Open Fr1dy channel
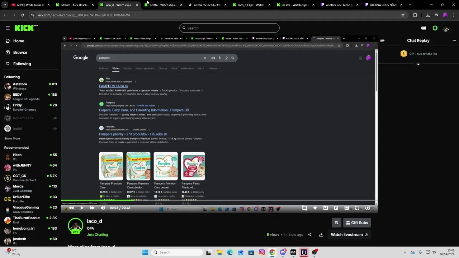Image resolution: width=459 pixels, height=258 pixels. 30,107
